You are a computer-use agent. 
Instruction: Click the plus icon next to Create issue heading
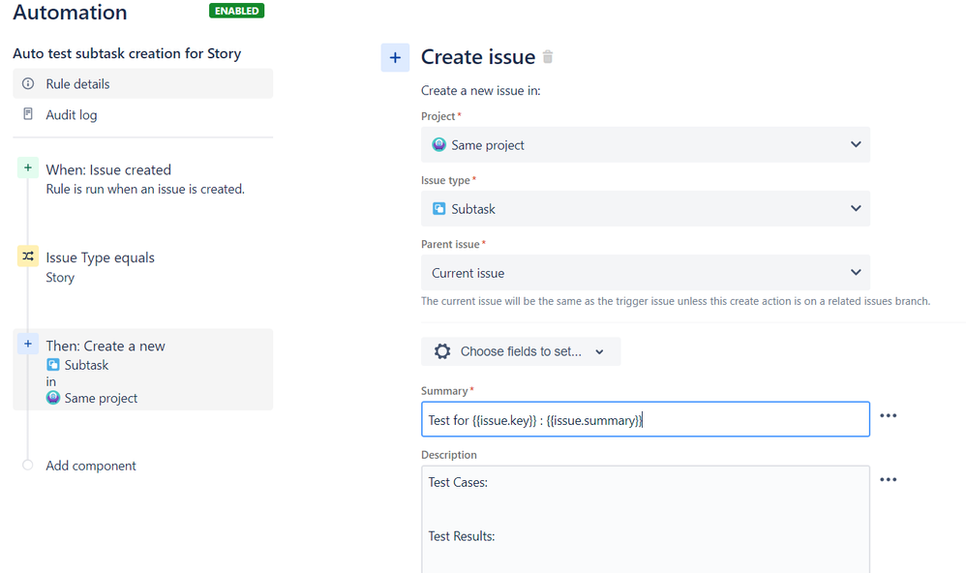click(x=395, y=57)
